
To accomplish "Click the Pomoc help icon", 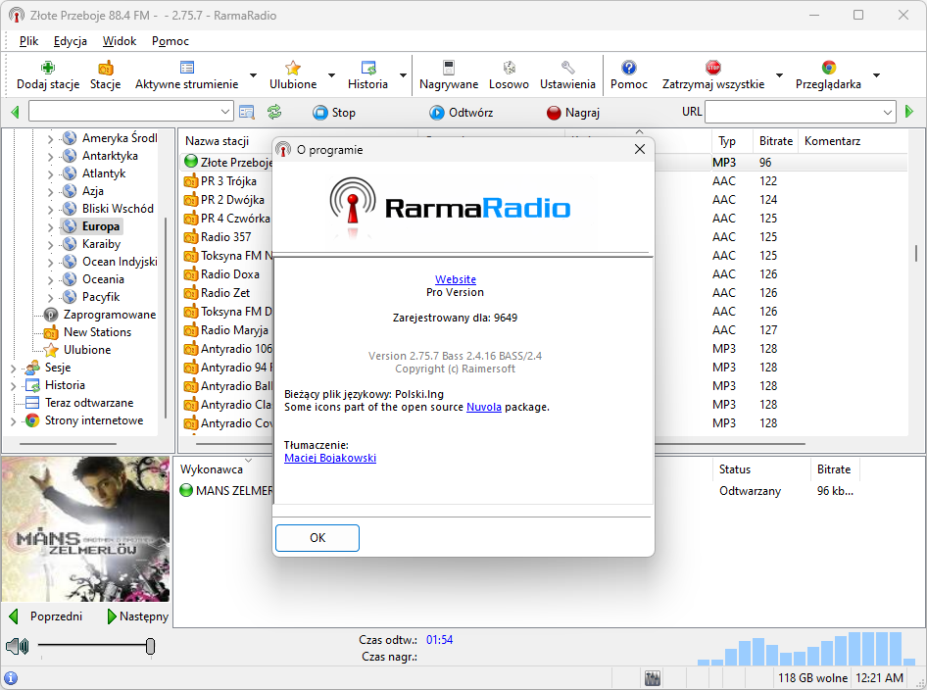I will click(x=629, y=68).
